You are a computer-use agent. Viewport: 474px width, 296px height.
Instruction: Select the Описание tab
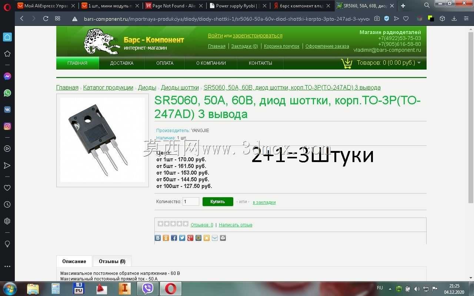pyautogui.click(x=74, y=261)
